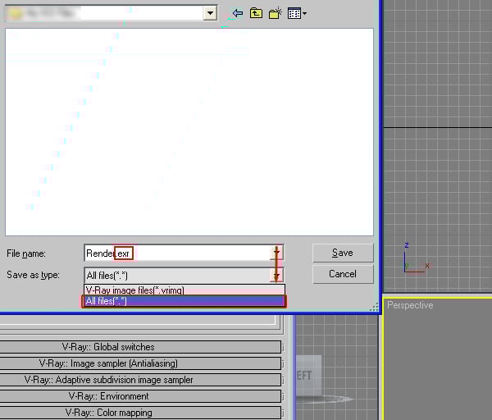Create a new folder

(x=276, y=13)
